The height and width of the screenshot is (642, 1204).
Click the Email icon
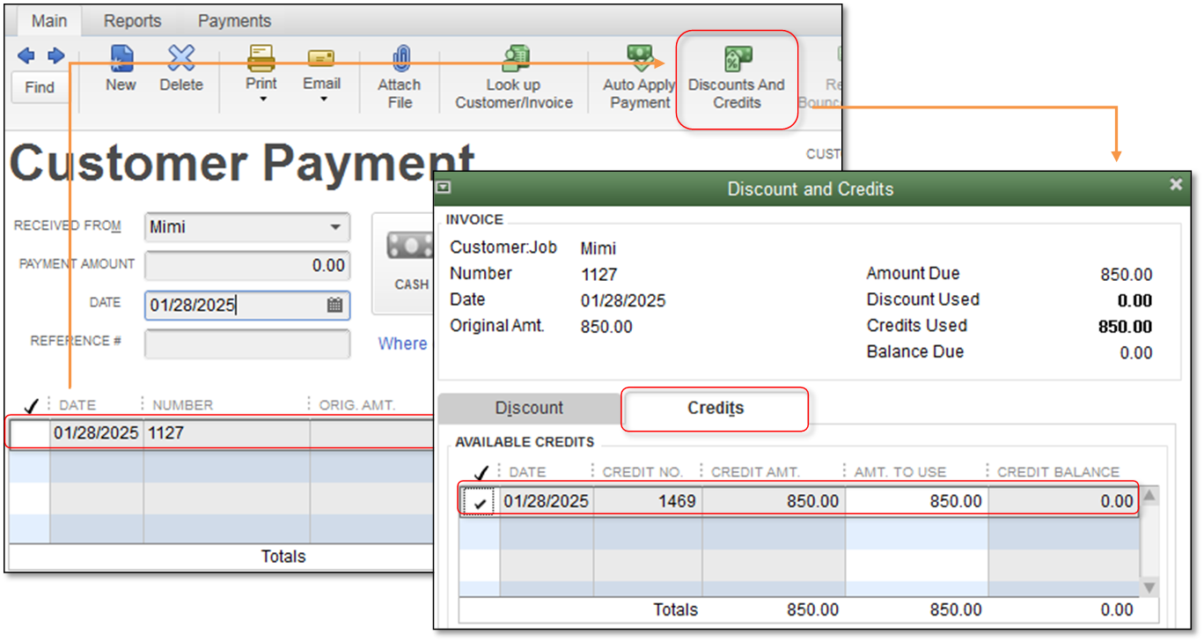321,58
